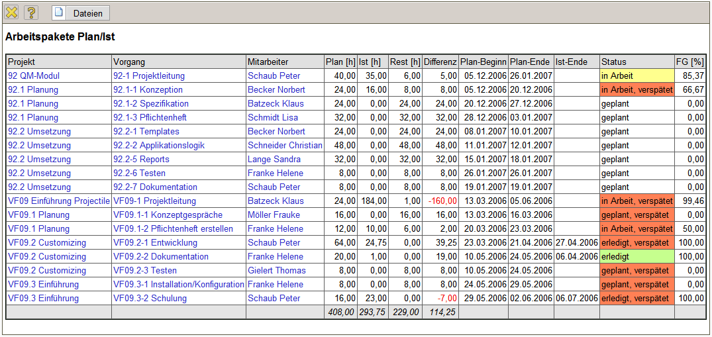Click the Status column header
Screen dimensions: 712x337
(x=613, y=62)
